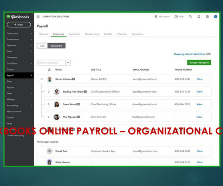Click the Find an employee field

click(51, 63)
